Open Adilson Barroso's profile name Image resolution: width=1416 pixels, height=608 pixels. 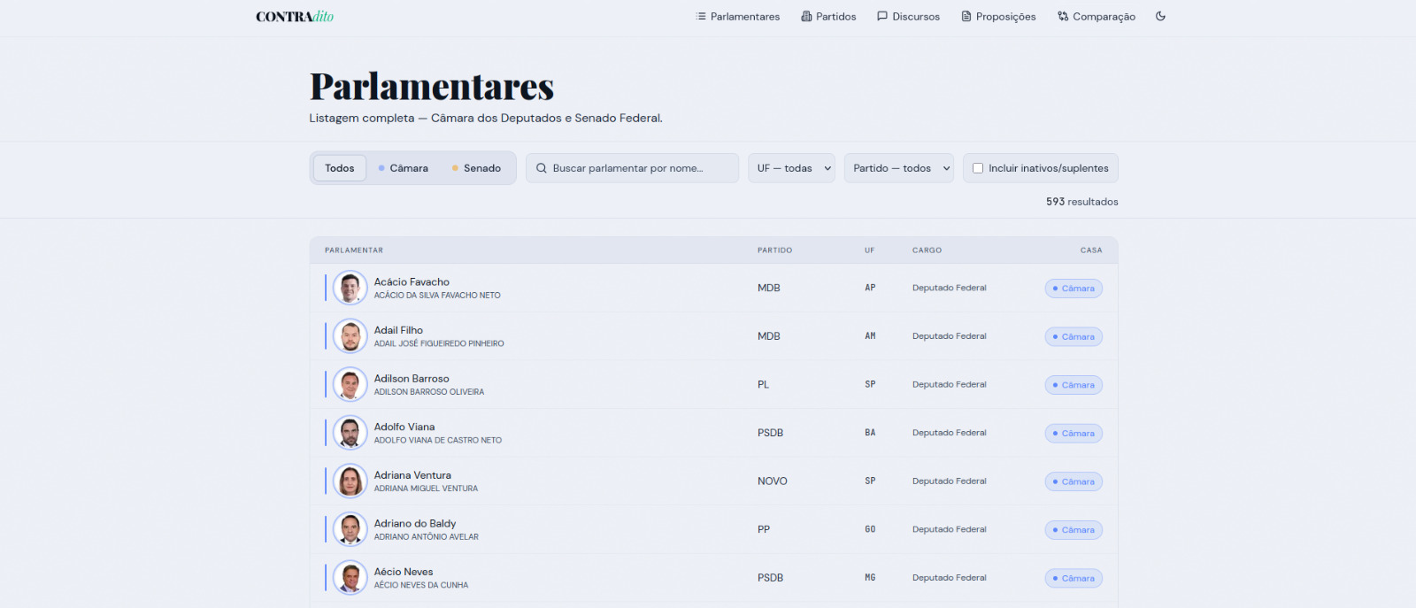tap(412, 379)
